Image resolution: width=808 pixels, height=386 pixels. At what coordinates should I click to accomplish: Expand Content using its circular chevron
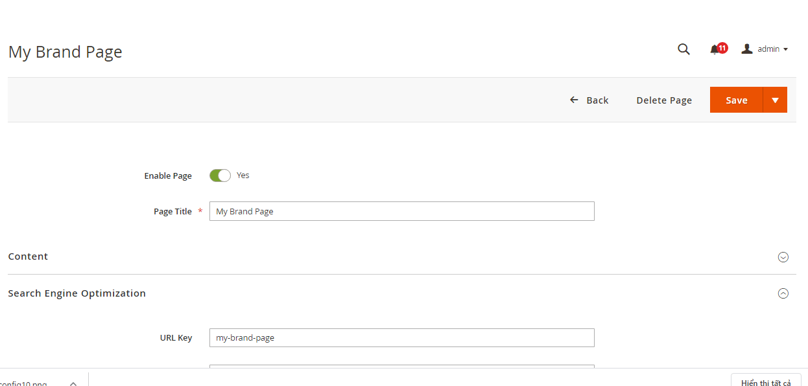click(x=783, y=257)
